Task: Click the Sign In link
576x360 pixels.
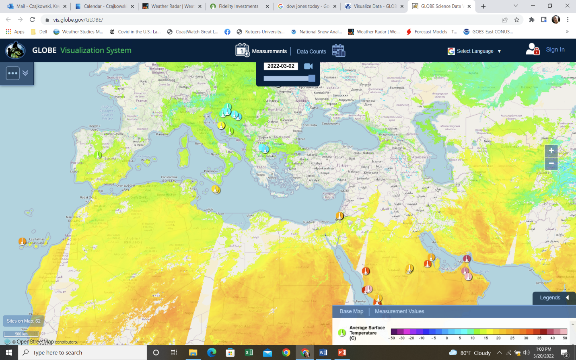Action: coord(555,49)
